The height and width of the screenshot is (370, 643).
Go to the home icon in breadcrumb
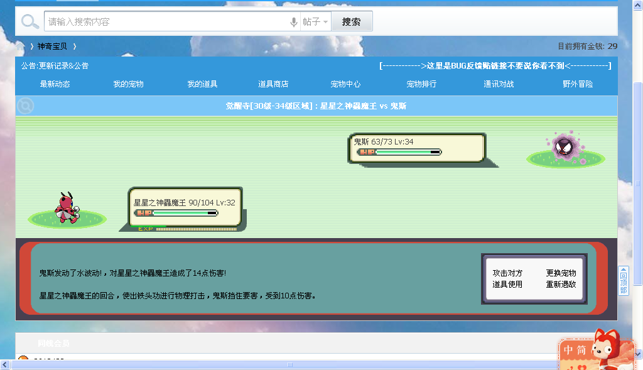20,46
